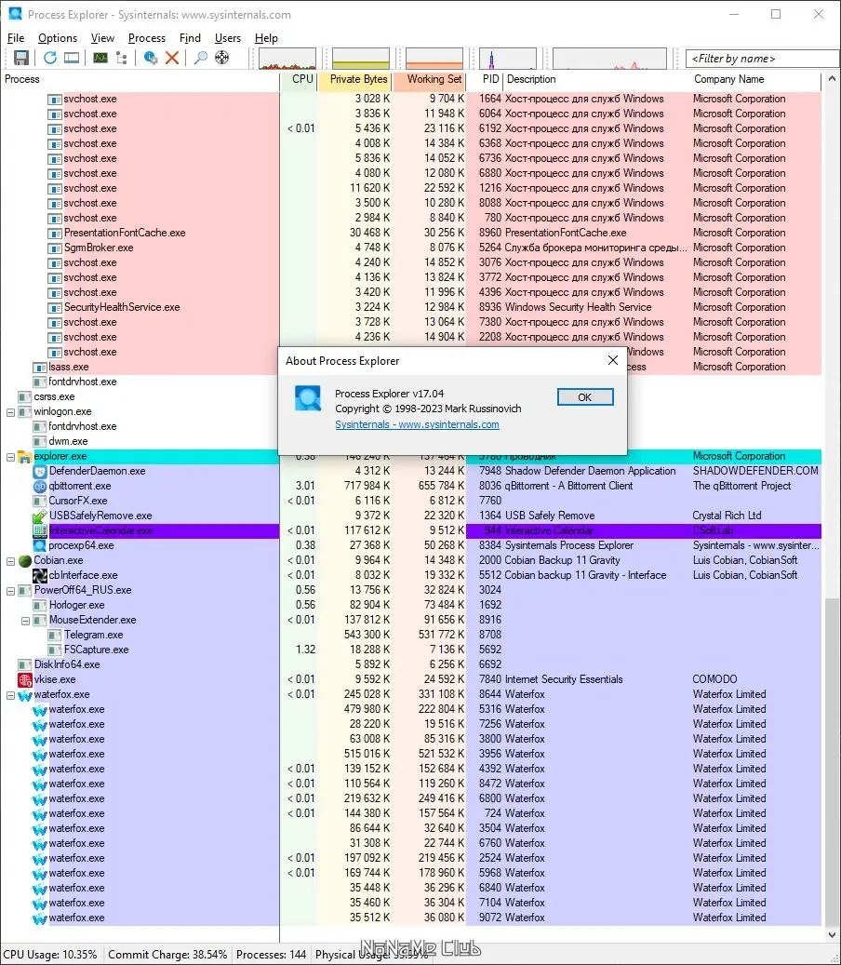Sort by the PID column header
Viewport: 841px width, 965px height.
click(485, 79)
